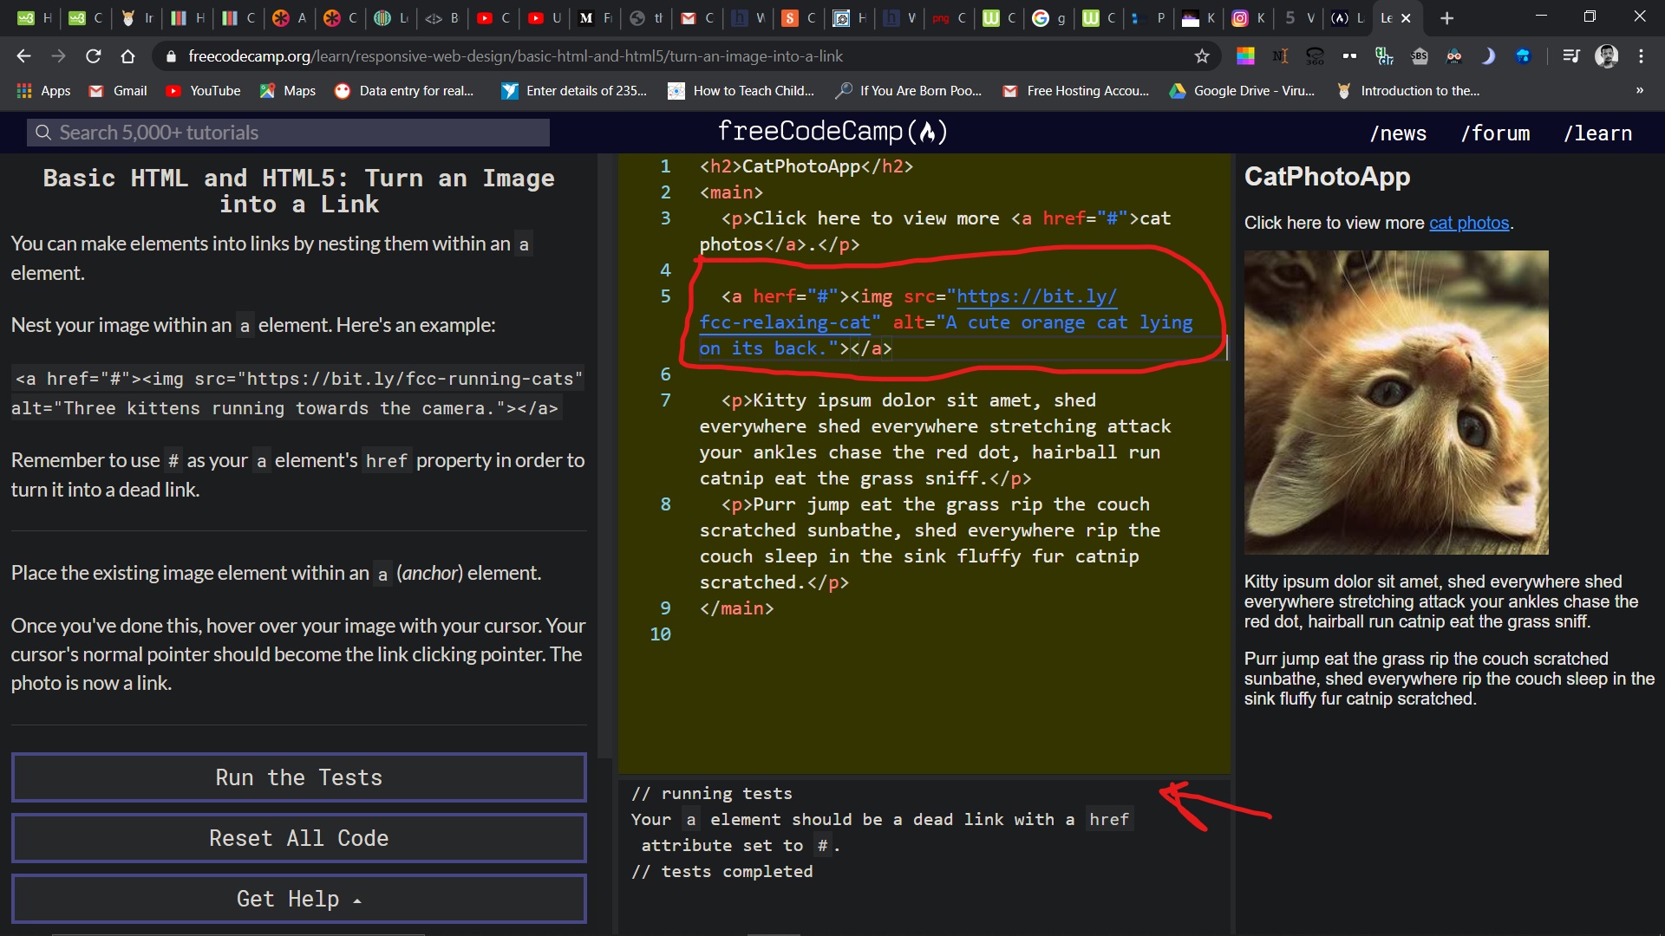Open the colorful palette extension swatch icon
Viewport: 1665px width, 936px height.
1245,55
